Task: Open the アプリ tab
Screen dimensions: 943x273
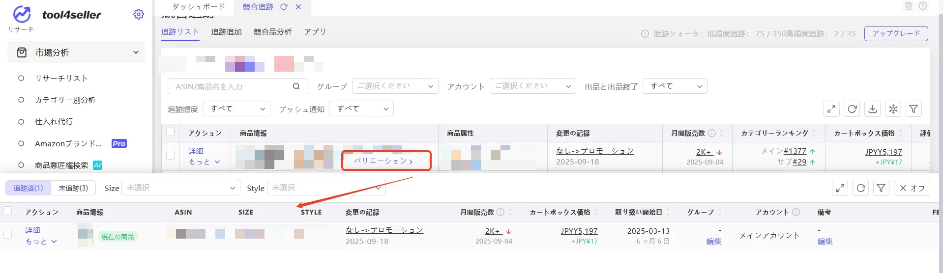Action: [315, 32]
